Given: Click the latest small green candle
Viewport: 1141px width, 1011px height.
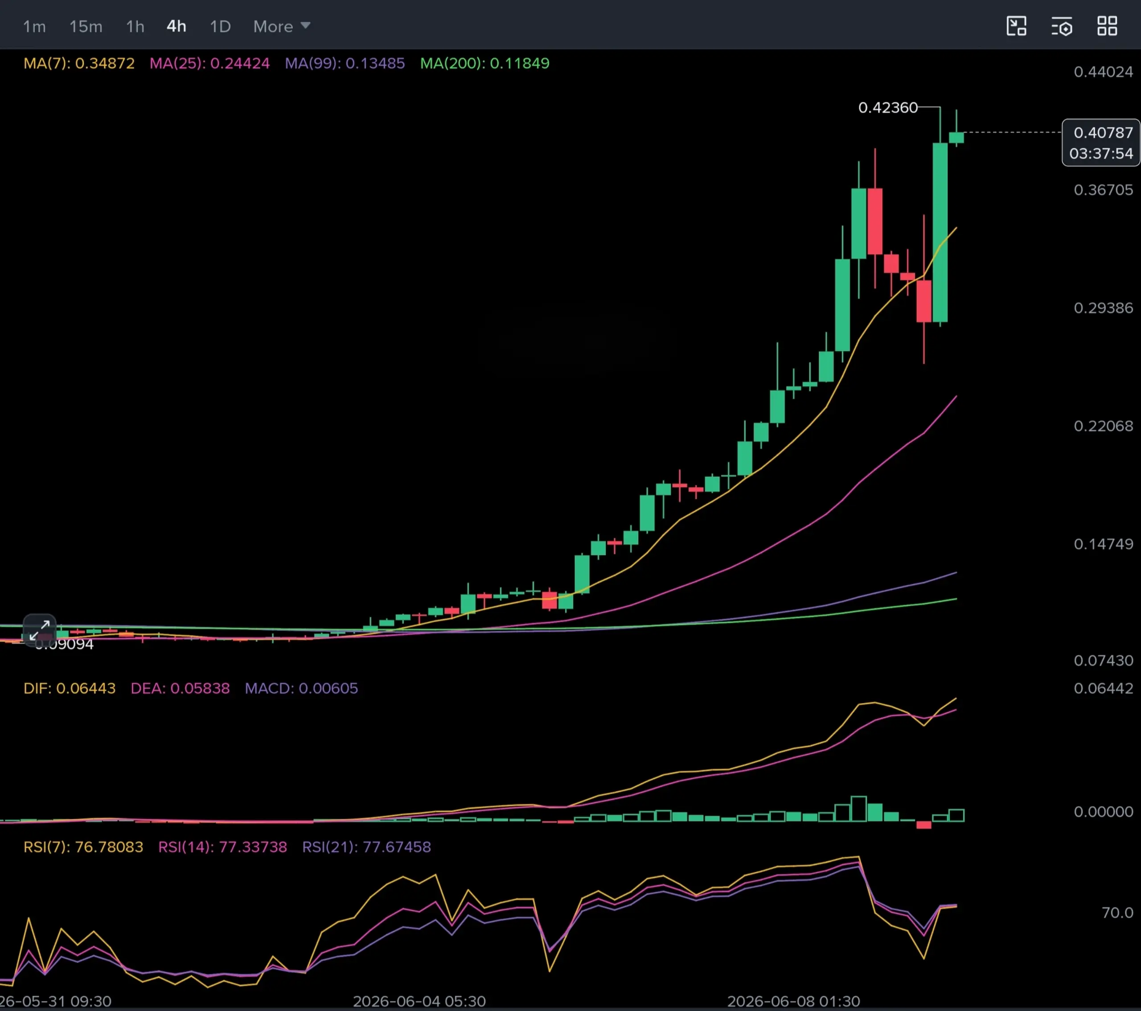Looking at the screenshot, I should [956, 137].
